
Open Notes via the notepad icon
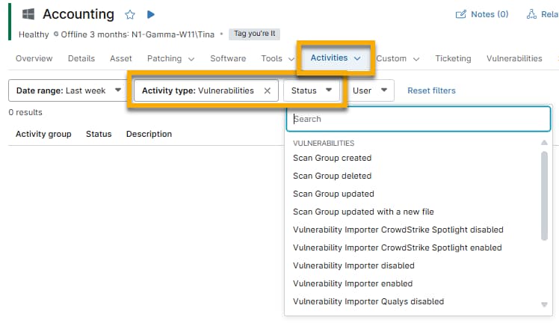coord(461,14)
